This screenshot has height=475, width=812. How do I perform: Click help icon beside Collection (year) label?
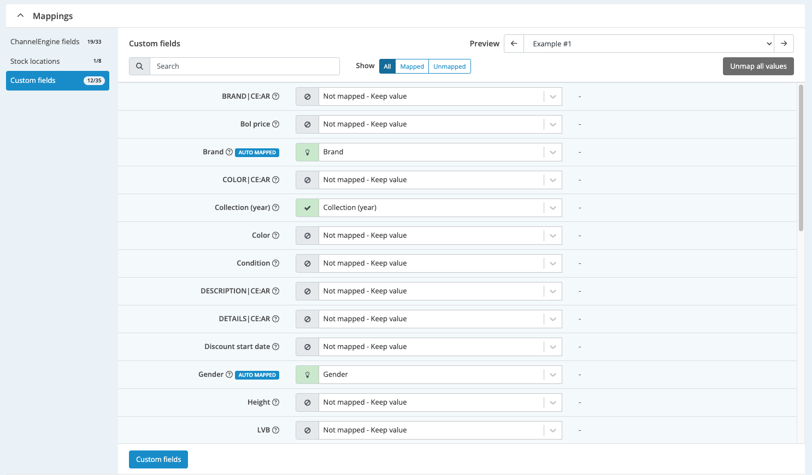276,208
